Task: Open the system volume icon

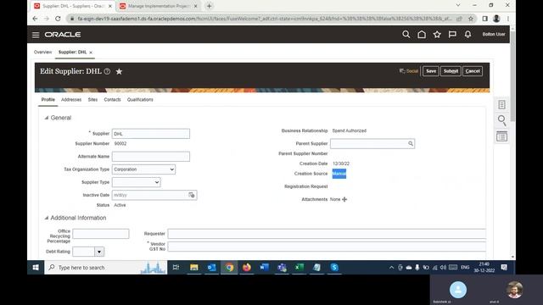Action: (x=443, y=268)
